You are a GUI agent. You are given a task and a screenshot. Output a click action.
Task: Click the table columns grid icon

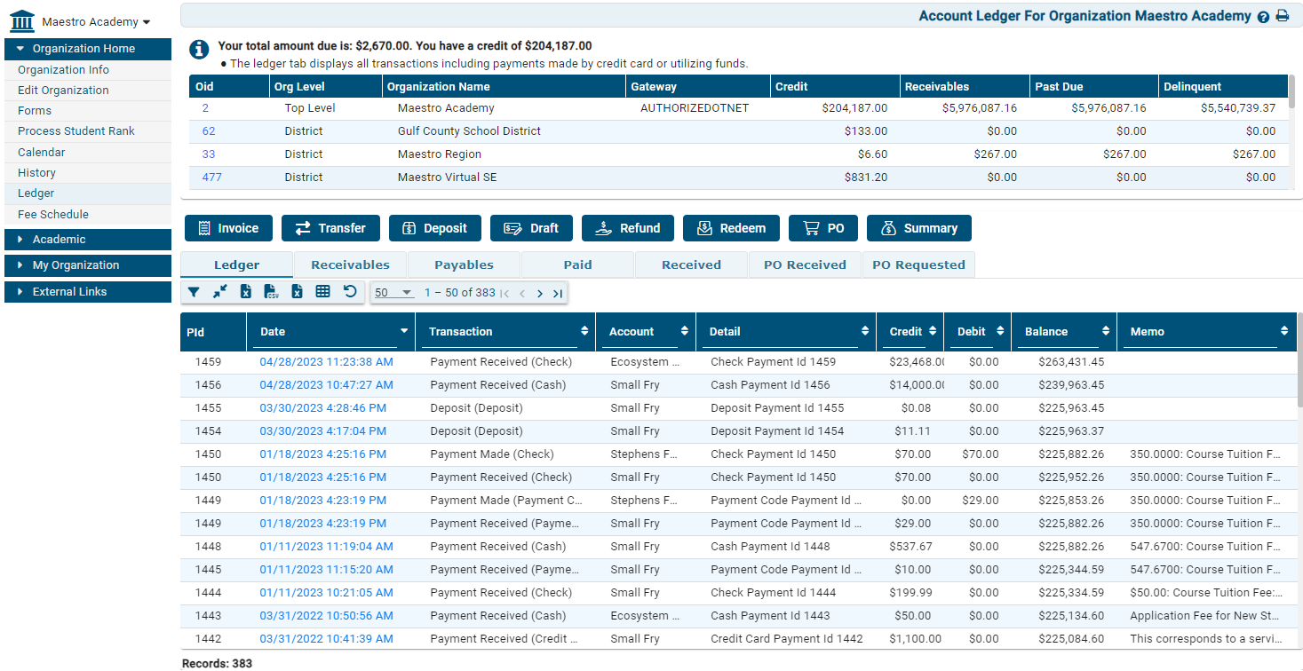click(323, 292)
